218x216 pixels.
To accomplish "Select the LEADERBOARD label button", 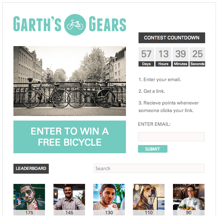I will [31, 168].
